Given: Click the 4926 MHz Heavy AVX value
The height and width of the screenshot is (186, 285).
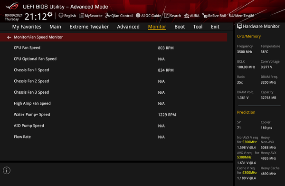Looking at the screenshot, I should coord(268,158).
